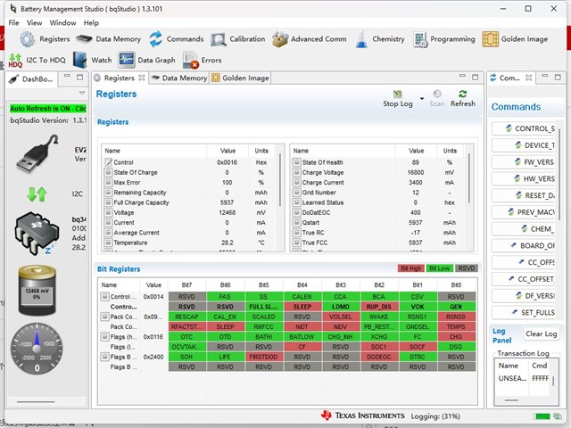Toggle log checkbox for True FCC

click(x=296, y=243)
